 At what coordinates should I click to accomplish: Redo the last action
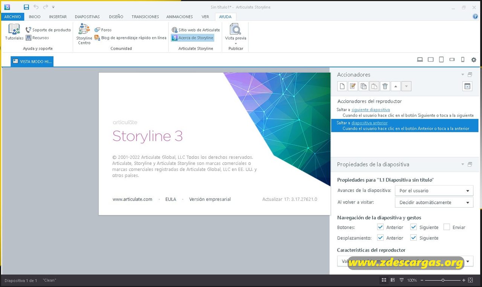46,7
